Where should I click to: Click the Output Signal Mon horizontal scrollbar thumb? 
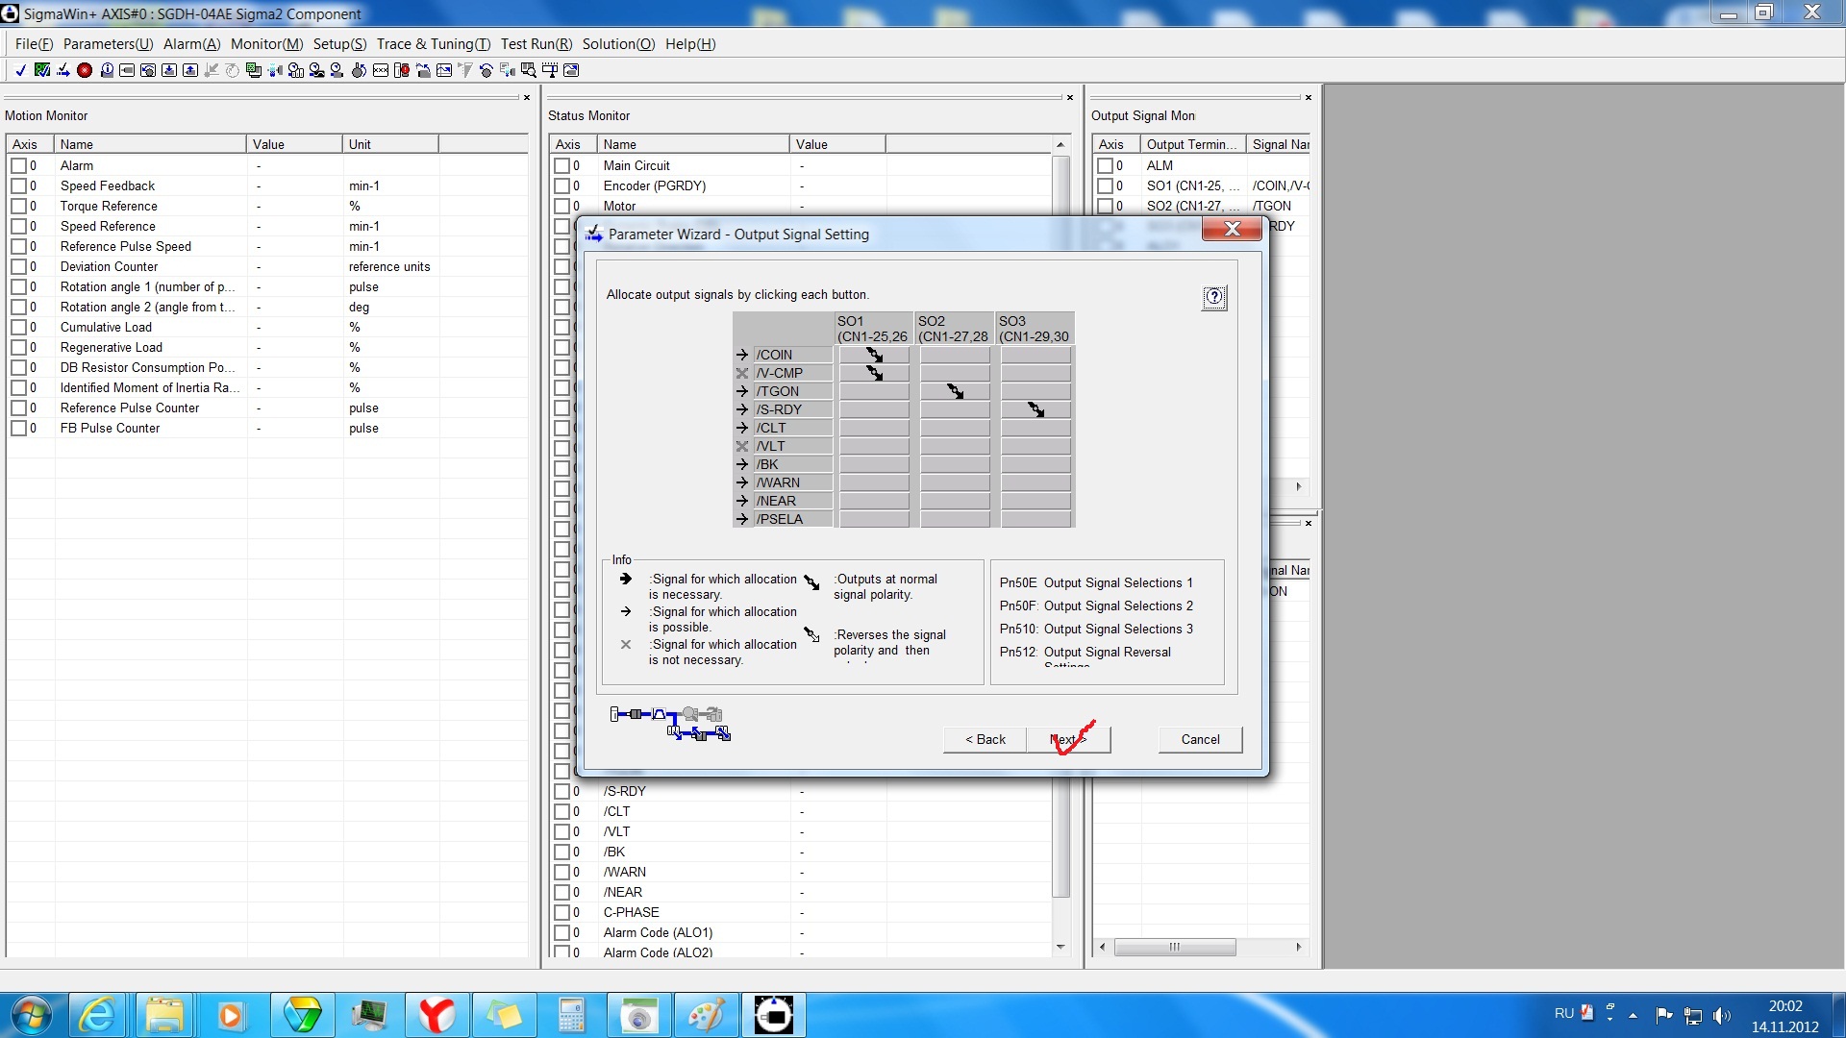pos(1174,948)
